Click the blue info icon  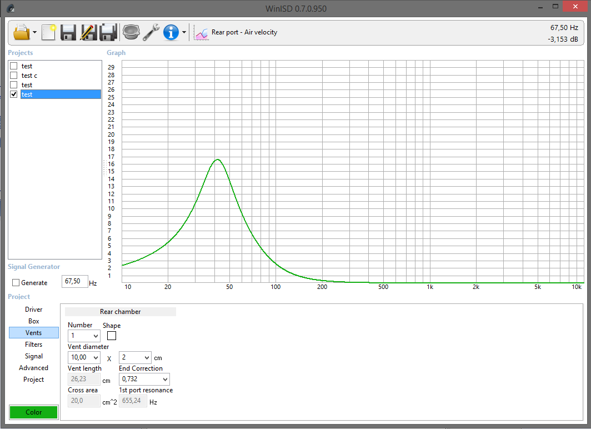(x=171, y=32)
